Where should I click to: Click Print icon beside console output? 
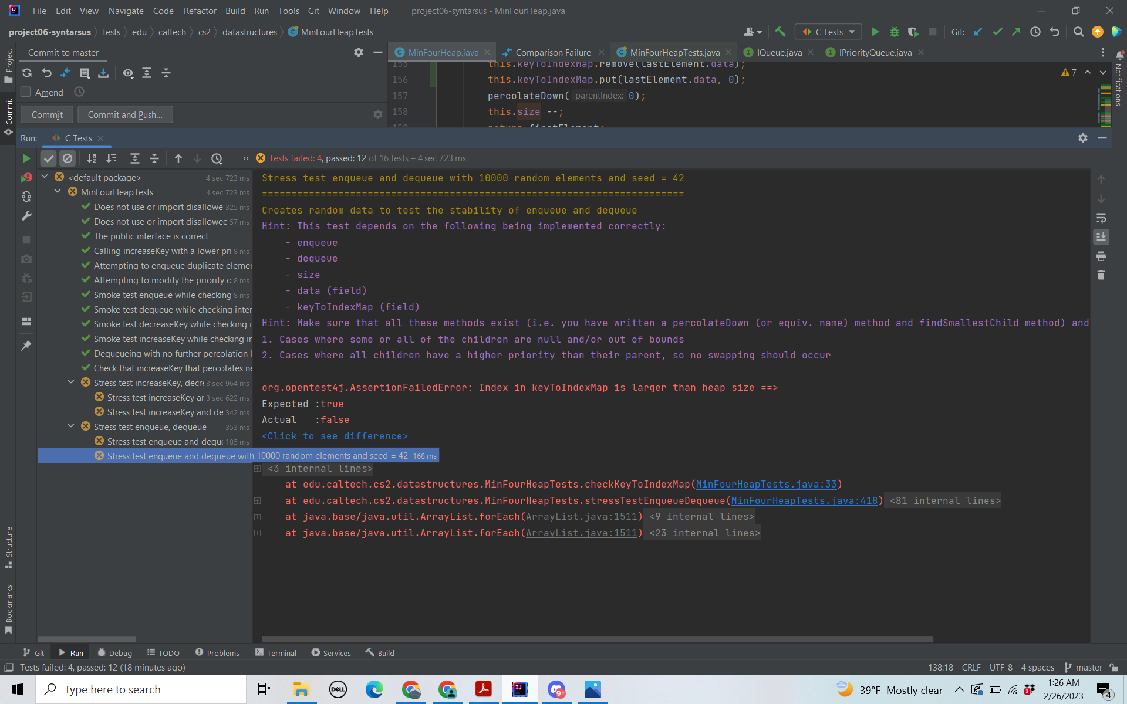[1101, 256]
